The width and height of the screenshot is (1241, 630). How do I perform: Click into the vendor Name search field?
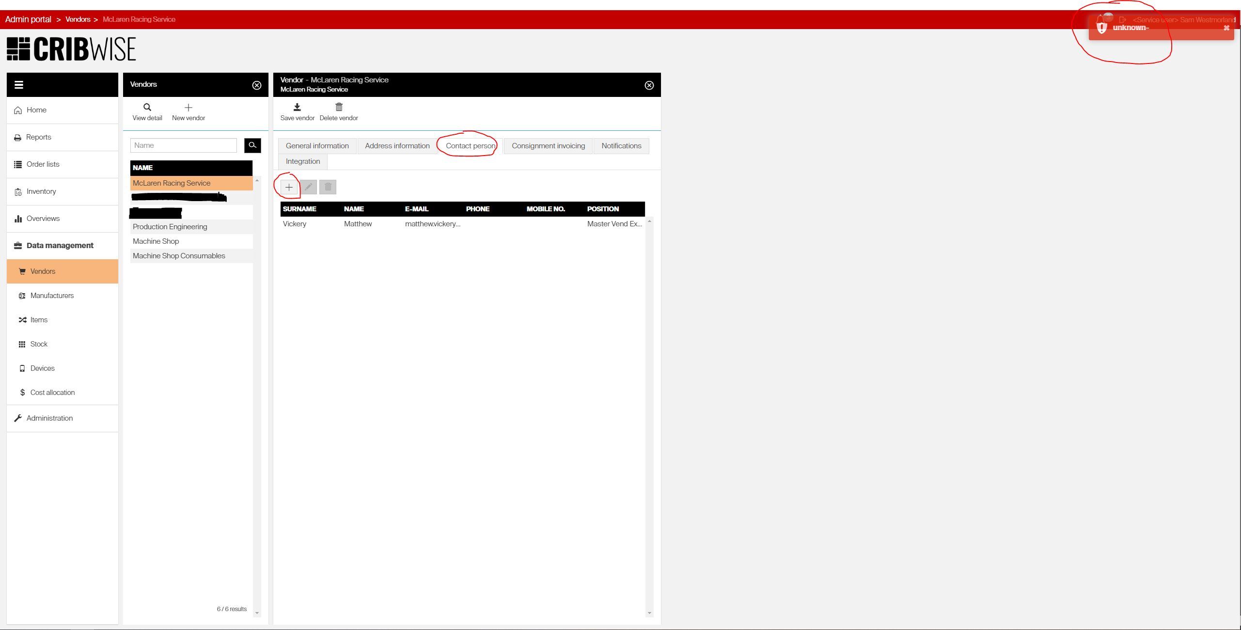pyautogui.click(x=184, y=145)
